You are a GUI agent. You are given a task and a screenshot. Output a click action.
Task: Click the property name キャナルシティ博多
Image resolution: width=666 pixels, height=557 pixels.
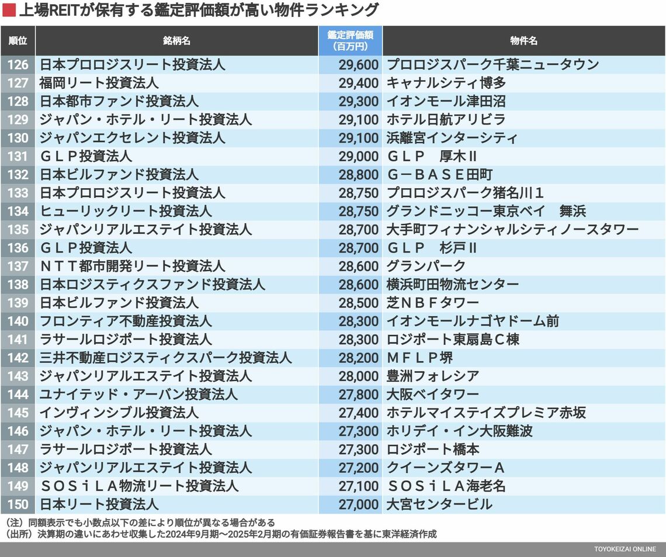pos(446,83)
